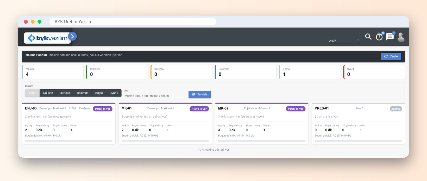Open the ENJ-03 machine card title
Viewport: 427px width, 181px height.
tap(31, 108)
